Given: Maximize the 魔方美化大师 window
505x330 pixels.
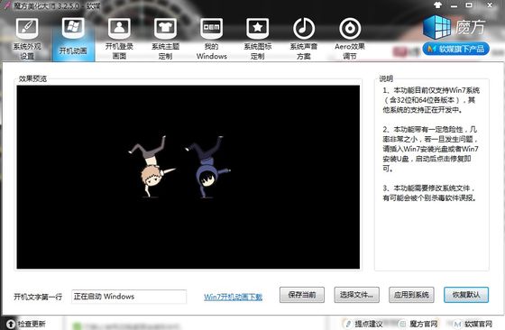Looking at the screenshot, I should [469, 5].
